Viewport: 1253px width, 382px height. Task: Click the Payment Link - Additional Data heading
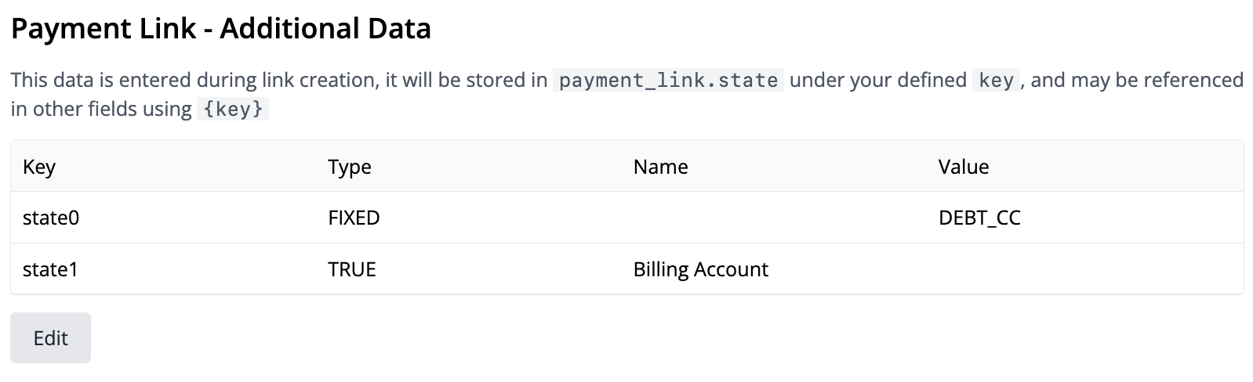click(220, 29)
